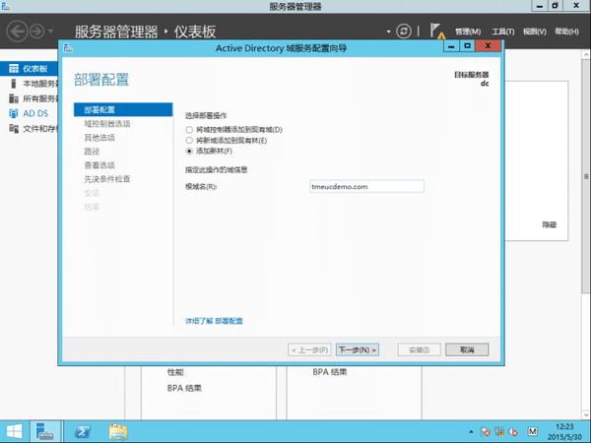591x443 pixels.
Task: Click the Server Manager forward arrow icon
Action: pos(37,32)
